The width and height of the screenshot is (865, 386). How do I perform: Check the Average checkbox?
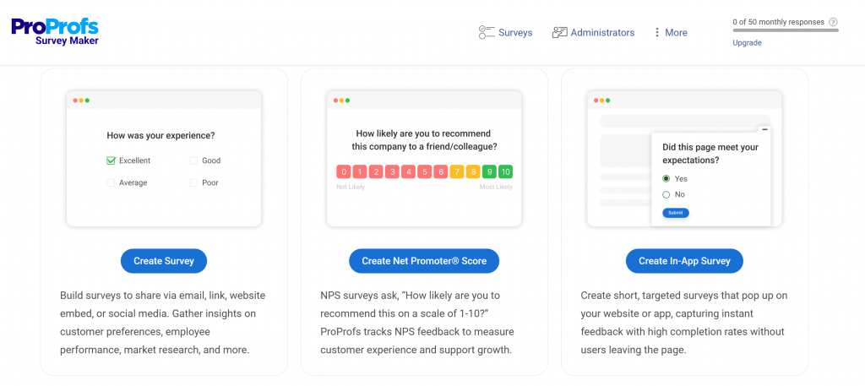point(111,182)
